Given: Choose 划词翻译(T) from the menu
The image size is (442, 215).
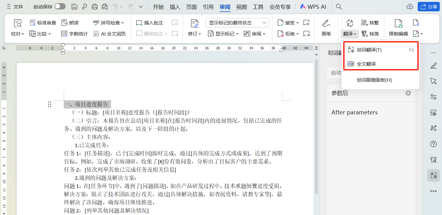Looking at the screenshot, I should (369, 50).
